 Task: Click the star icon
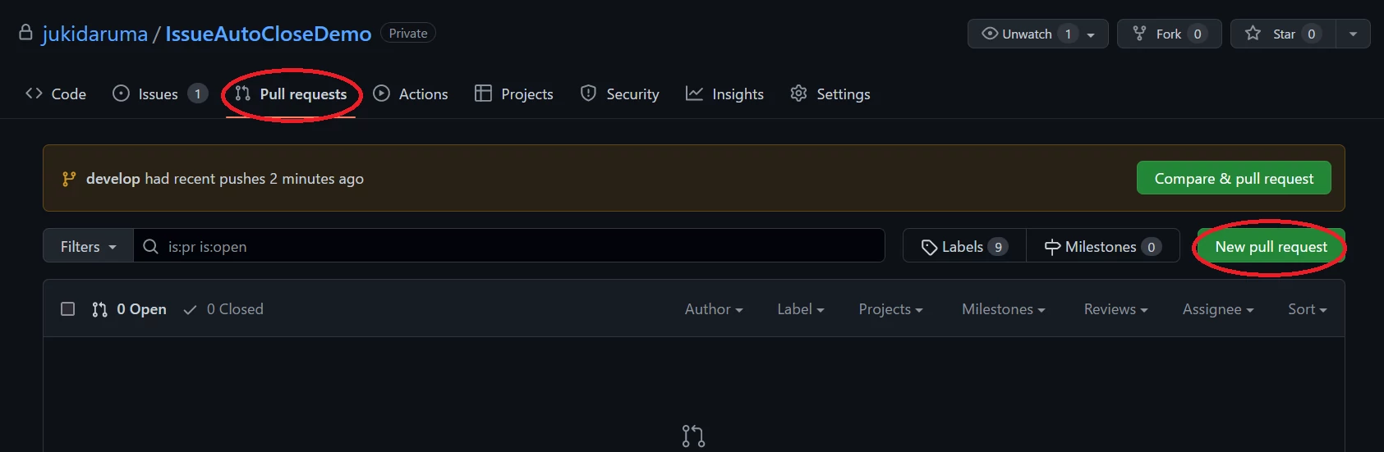click(x=1253, y=33)
